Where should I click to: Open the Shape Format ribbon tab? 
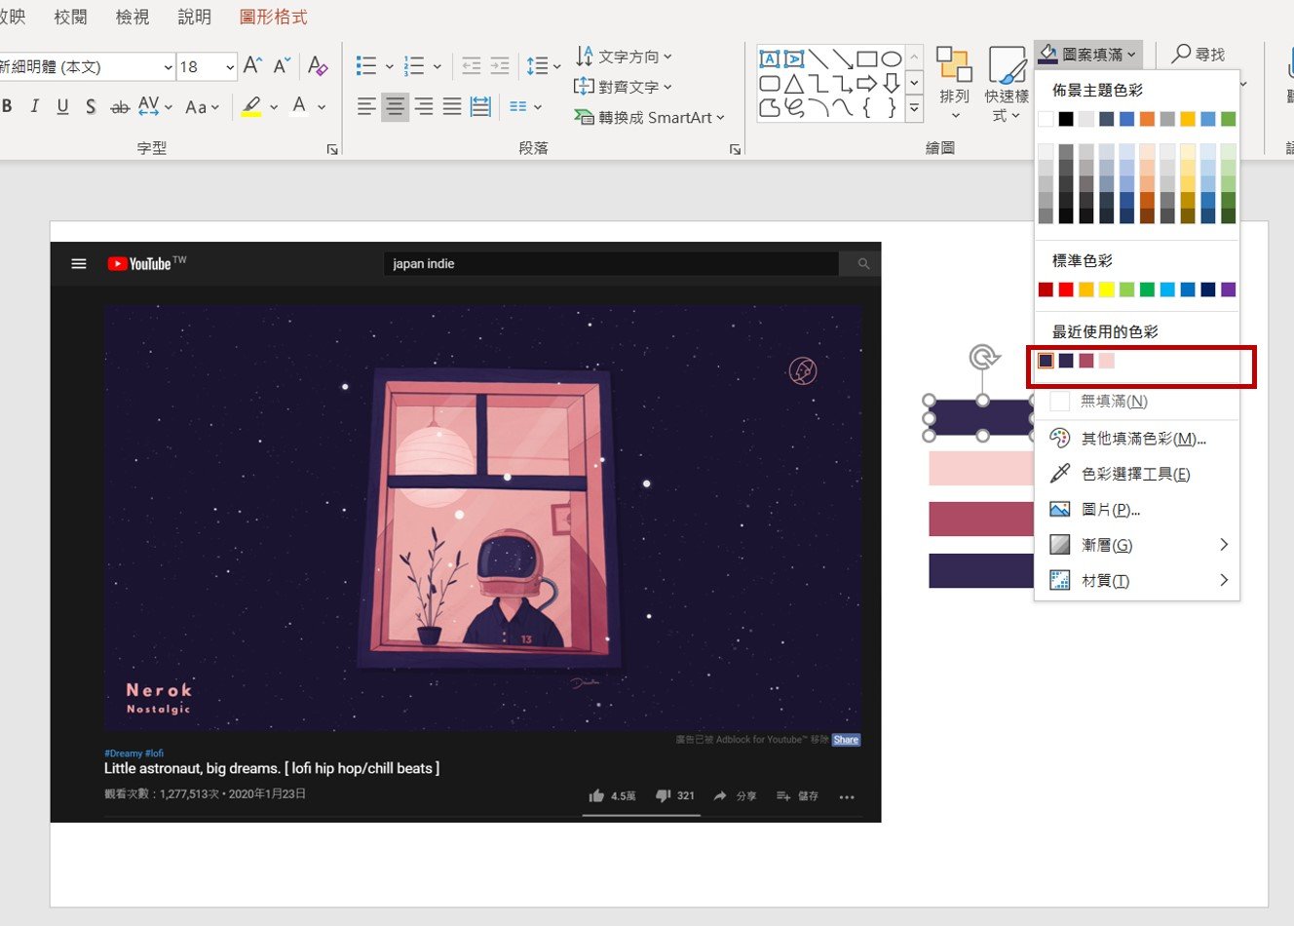pos(273,17)
